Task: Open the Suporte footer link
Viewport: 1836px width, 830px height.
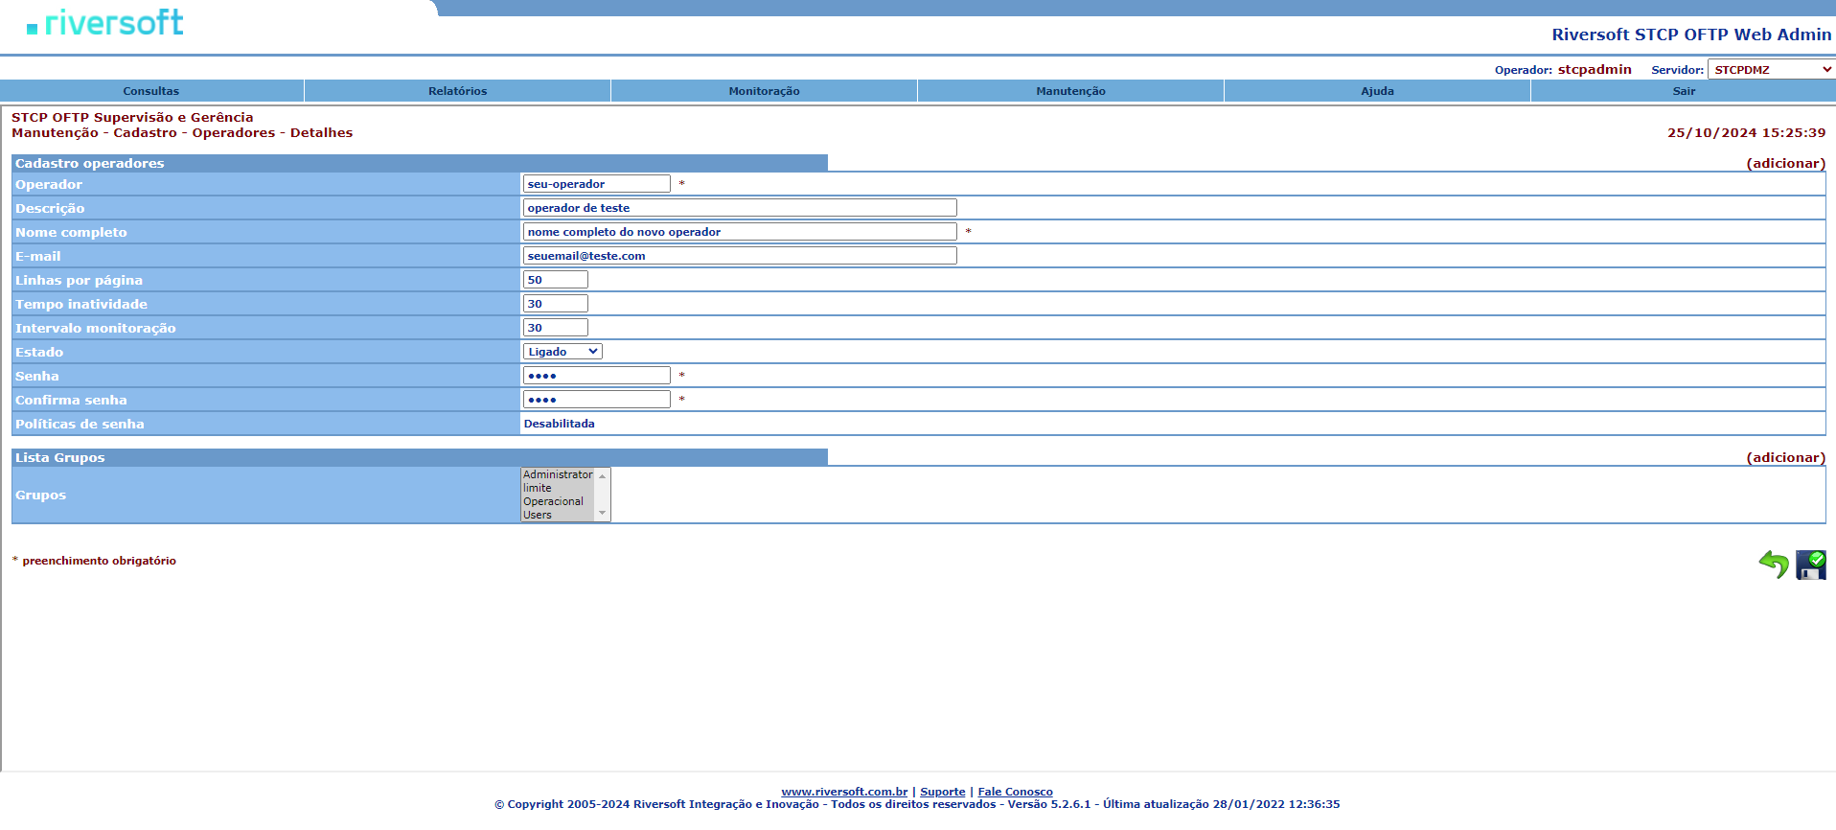Action: tap(943, 792)
